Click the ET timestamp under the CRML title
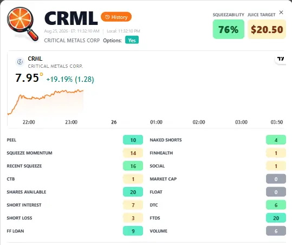 [x=72, y=31]
